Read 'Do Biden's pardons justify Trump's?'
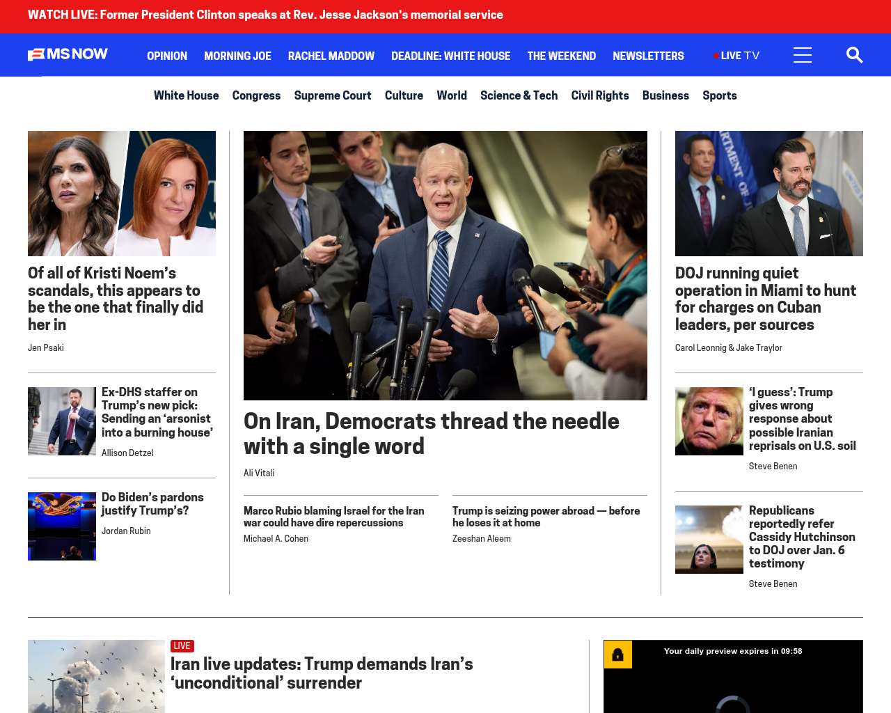 (152, 503)
